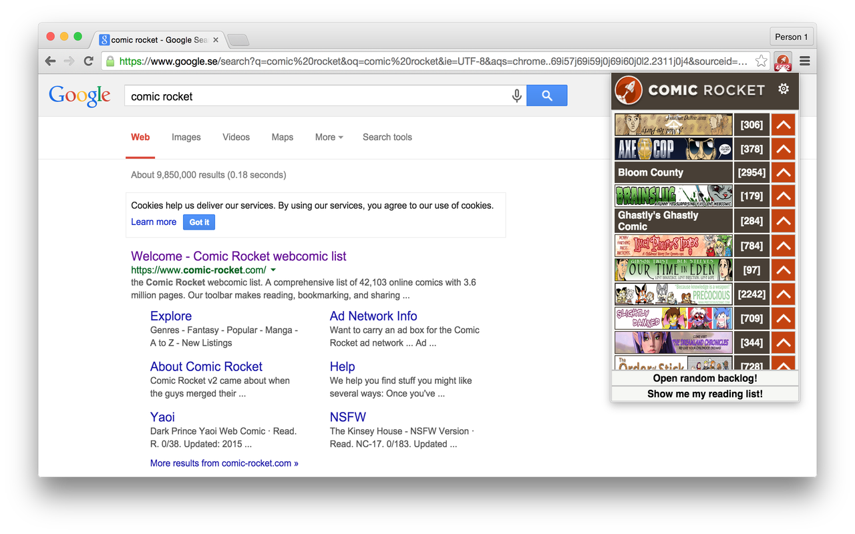Select the comic rocket Google Search tab

[x=158, y=40]
